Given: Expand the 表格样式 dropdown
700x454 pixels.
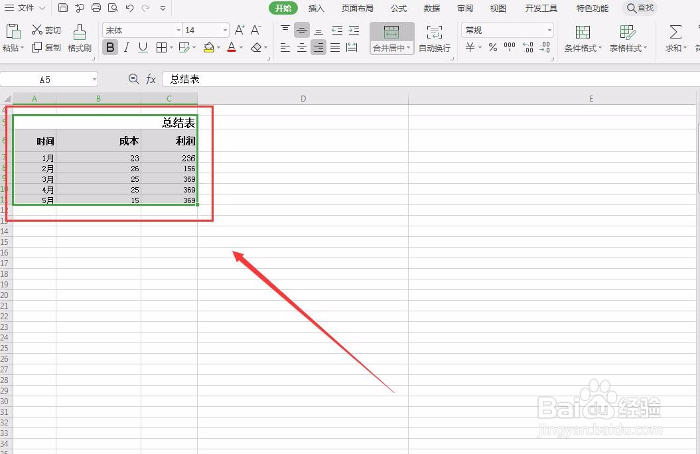Looking at the screenshot, I should [x=645, y=47].
